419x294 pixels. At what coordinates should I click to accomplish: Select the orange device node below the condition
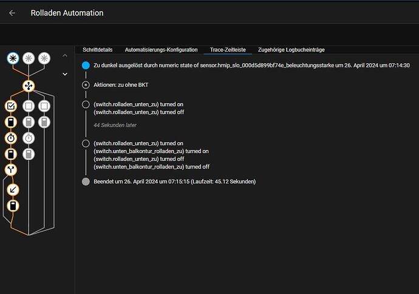coord(11,122)
